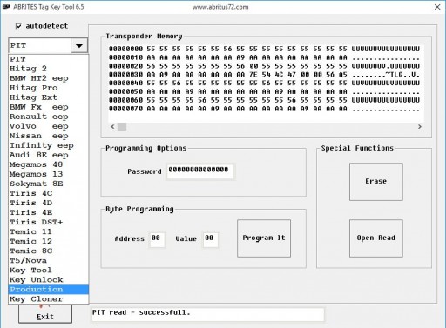Choose Volvo eep entry
446x328 pixels.
[48, 126]
